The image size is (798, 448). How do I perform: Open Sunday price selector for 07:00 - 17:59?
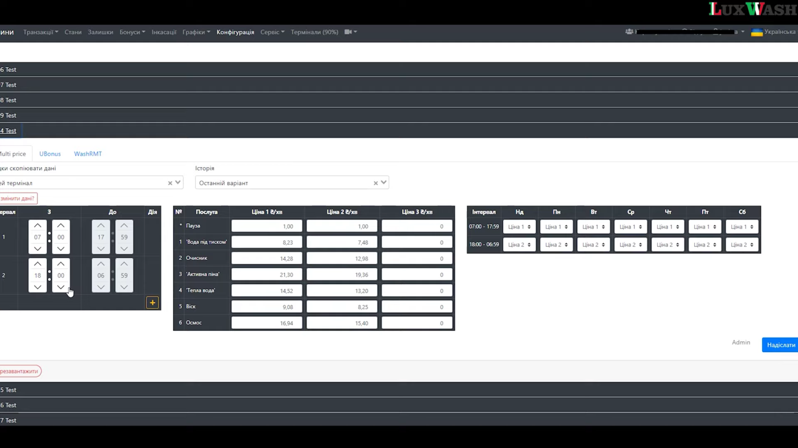click(519, 227)
